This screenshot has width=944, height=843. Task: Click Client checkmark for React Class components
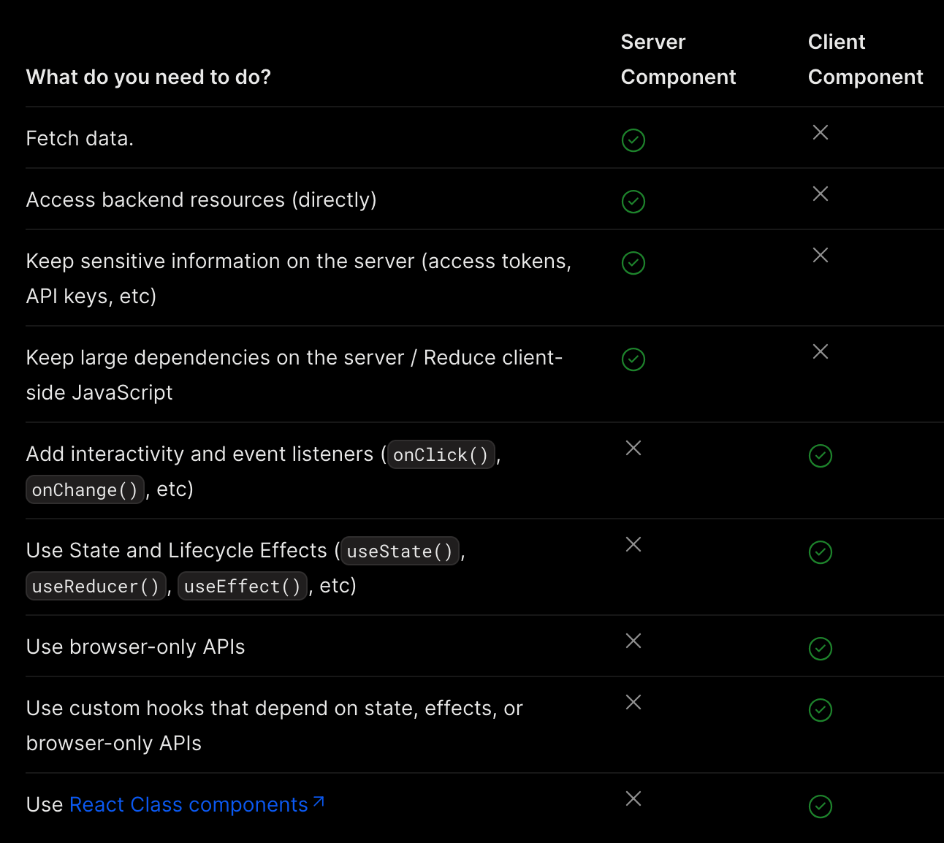(820, 806)
